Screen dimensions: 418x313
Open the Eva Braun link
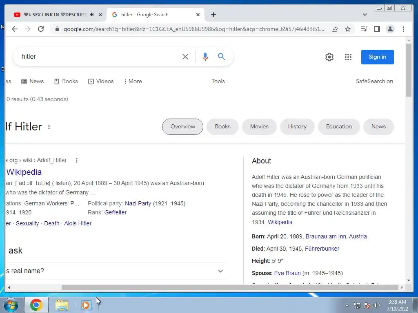(287, 273)
